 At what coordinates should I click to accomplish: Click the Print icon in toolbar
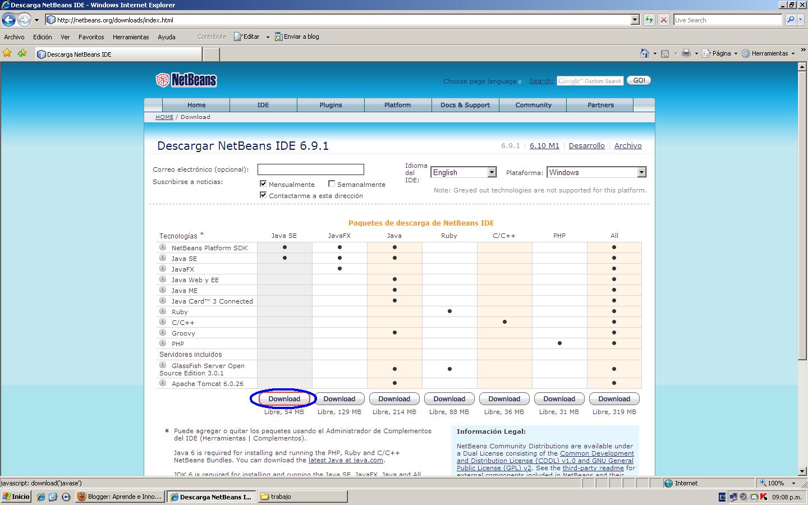pos(686,53)
